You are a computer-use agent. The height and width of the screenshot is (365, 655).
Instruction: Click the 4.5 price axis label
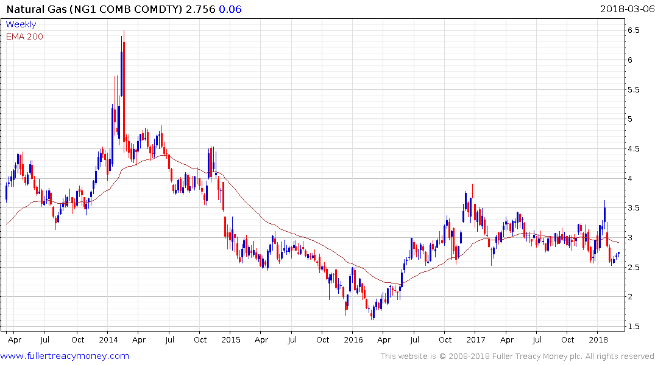[633, 149]
